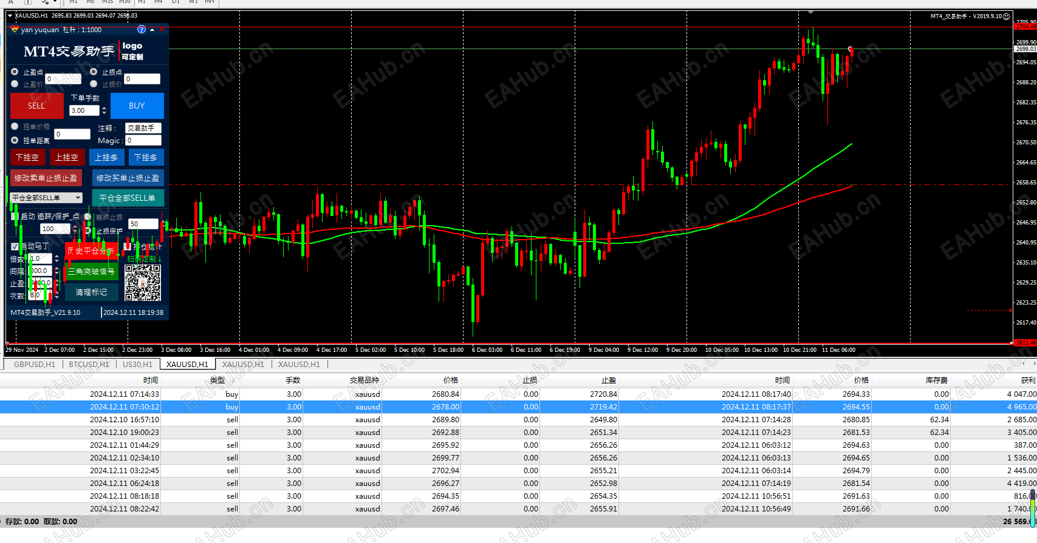Click the 下单手数 input showing 3.00
The image size is (1037, 543).
point(85,110)
